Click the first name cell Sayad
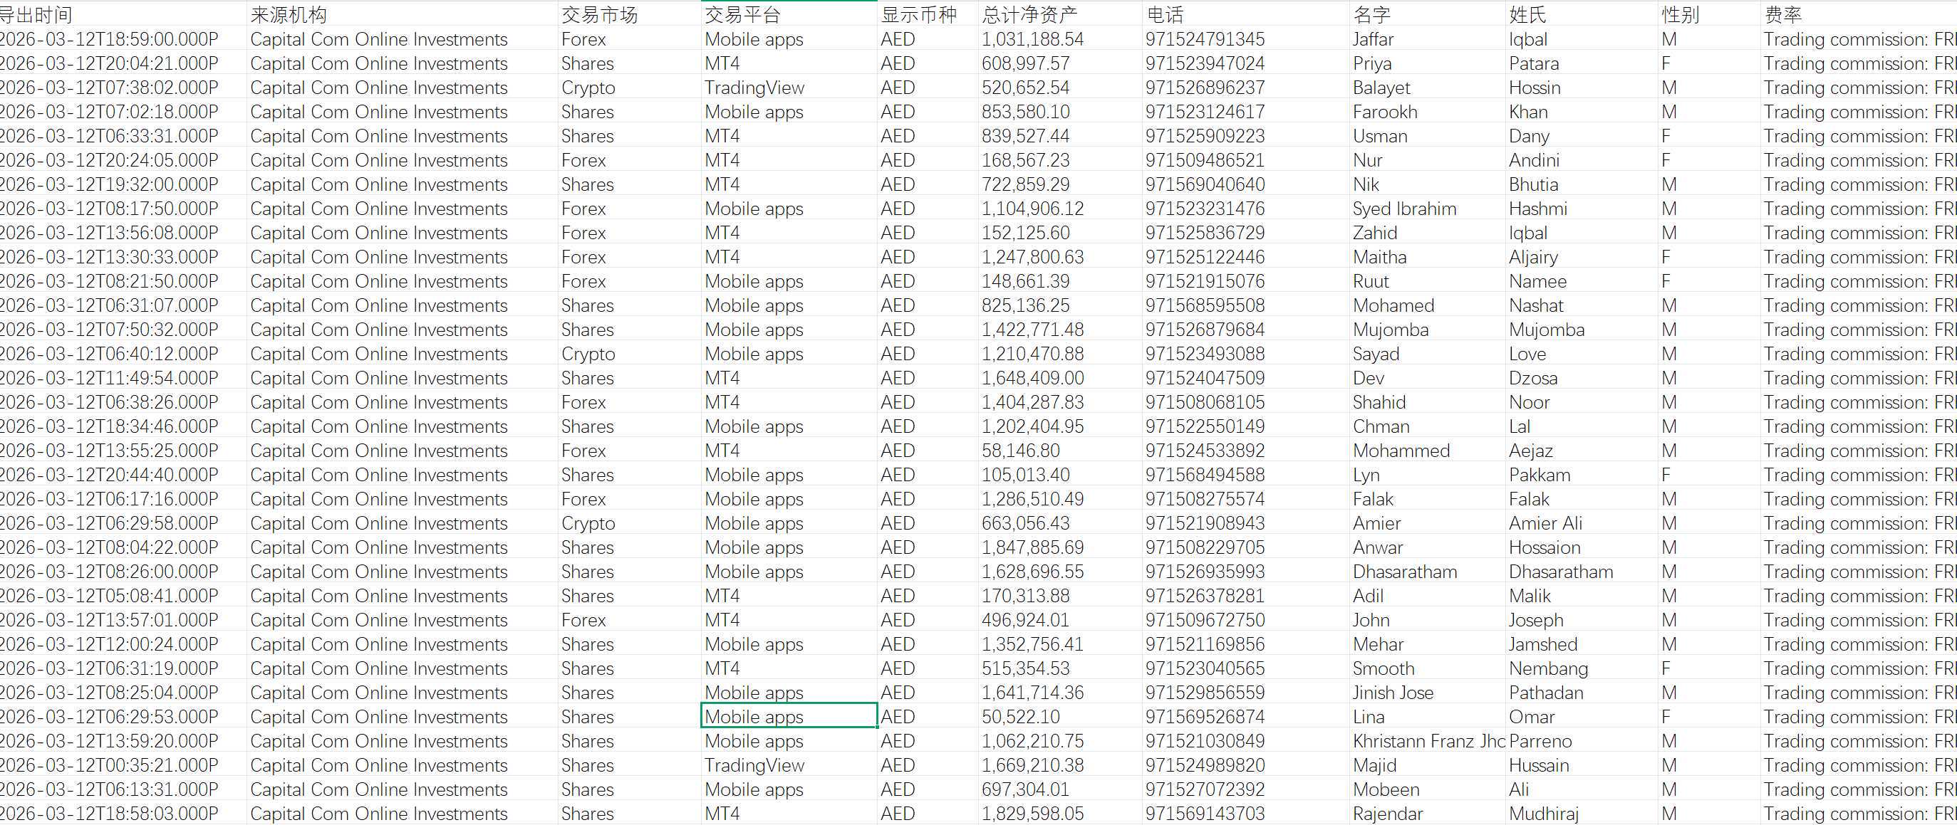The width and height of the screenshot is (1957, 825). click(1428, 354)
